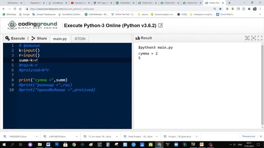Open the Windows notification center
Screen dimensions: 264x148
258,144
